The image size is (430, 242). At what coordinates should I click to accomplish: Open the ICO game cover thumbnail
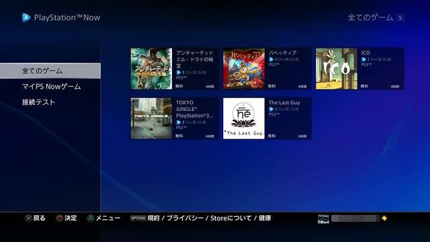point(337,69)
